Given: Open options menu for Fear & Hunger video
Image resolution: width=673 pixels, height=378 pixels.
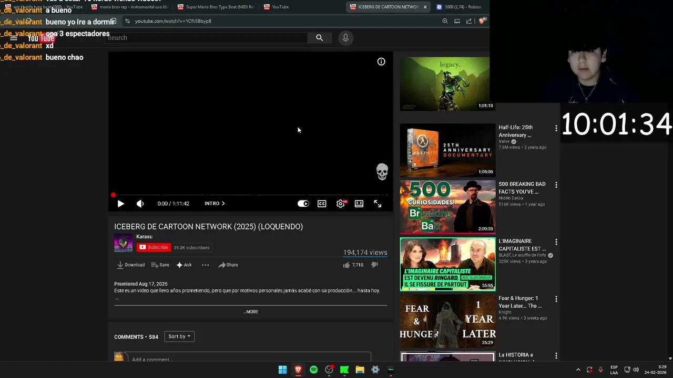Looking at the screenshot, I should click(x=556, y=299).
